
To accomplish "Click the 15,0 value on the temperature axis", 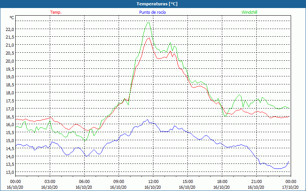I will tap(10, 140).
